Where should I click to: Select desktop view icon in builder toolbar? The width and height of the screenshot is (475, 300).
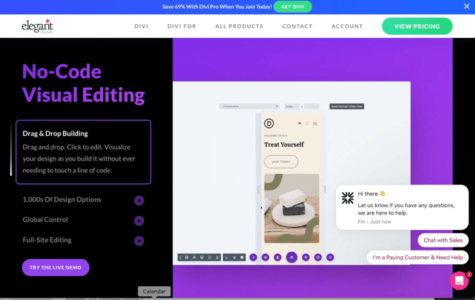click(202, 258)
